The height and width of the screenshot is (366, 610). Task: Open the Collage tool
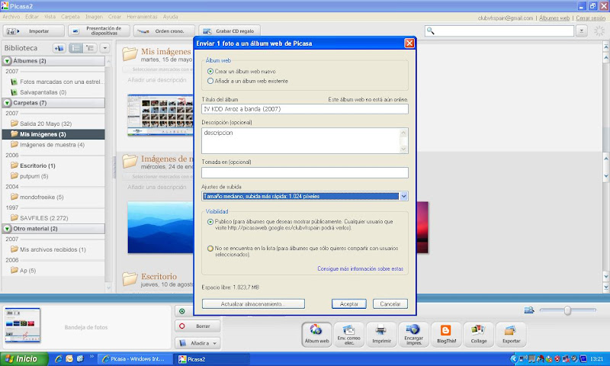(479, 334)
